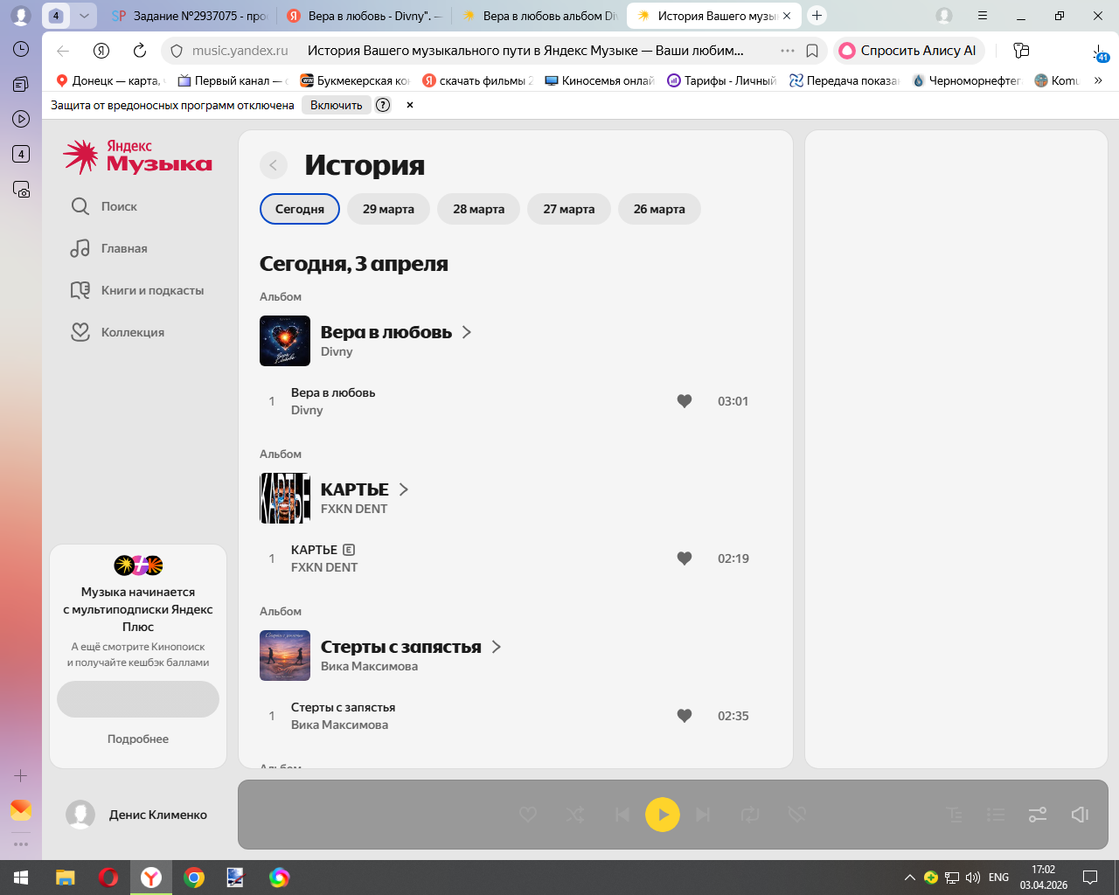The height and width of the screenshot is (895, 1119).
Task: Click browser back arrow in address bar
Action: pyautogui.click(x=63, y=51)
